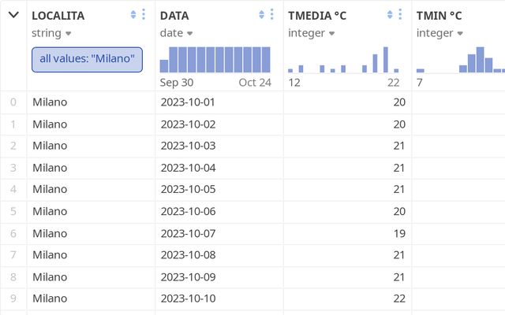Click the TMIN °C column header
The image size is (505, 315).
(x=440, y=15)
